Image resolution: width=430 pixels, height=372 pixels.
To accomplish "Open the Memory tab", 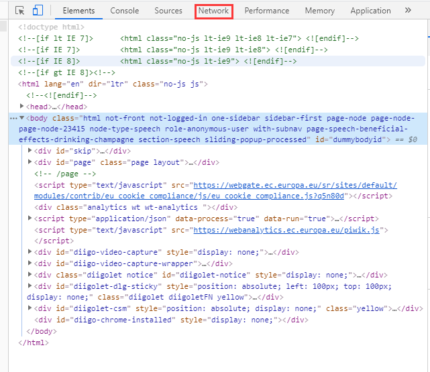I will pos(320,11).
